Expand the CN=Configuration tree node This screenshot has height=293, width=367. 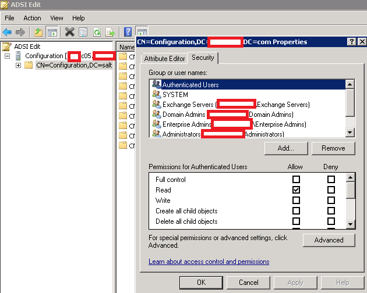[18, 66]
